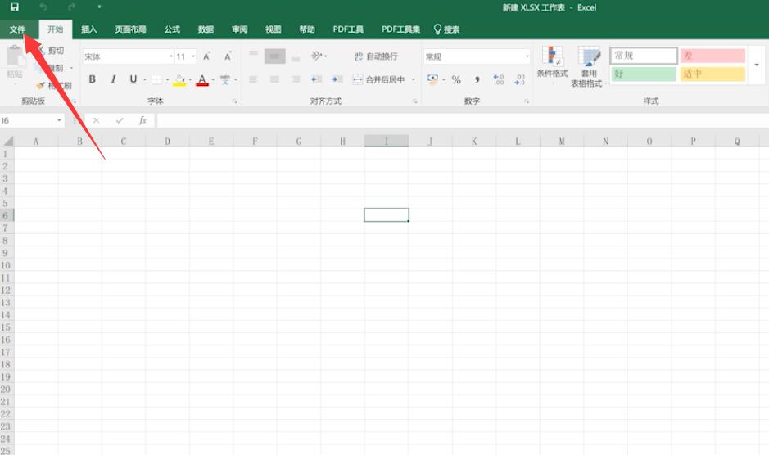769x455 pixels.
Task: Click the fx insert function icon
Action: (142, 120)
